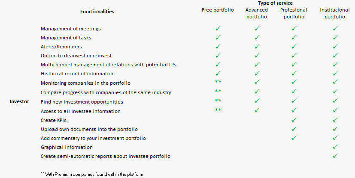Click the Investor row group label
Image resolution: width=355 pixels, height=178 pixels.
(x=19, y=102)
